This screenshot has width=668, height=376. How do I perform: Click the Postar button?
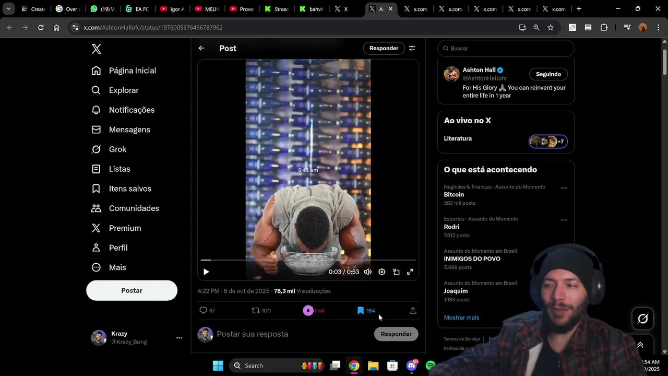[x=132, y=290]
